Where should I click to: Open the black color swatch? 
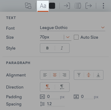(x=52, y=6)
